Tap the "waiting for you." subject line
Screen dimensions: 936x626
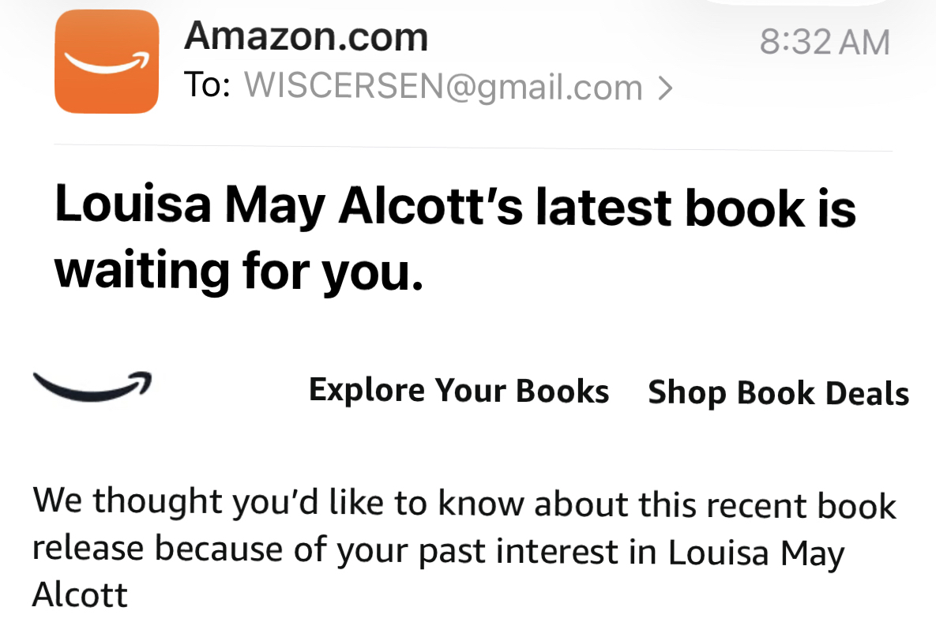coord(239,272)
